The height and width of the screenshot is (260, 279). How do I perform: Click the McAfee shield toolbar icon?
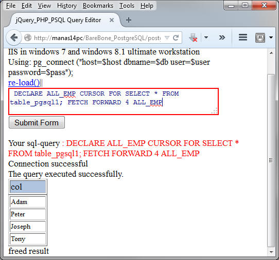260,38
